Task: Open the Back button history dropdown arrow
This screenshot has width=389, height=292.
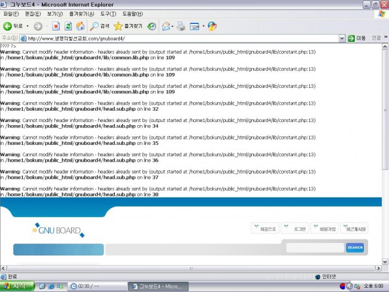Action: coord(28,26)
